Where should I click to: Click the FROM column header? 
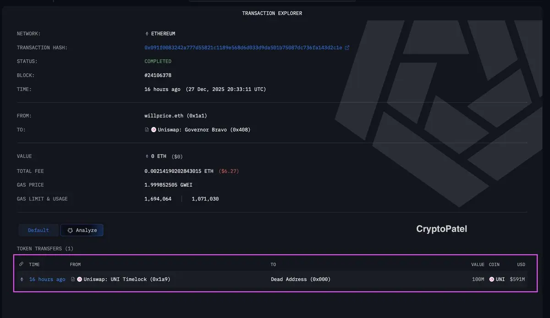point(75,265)
